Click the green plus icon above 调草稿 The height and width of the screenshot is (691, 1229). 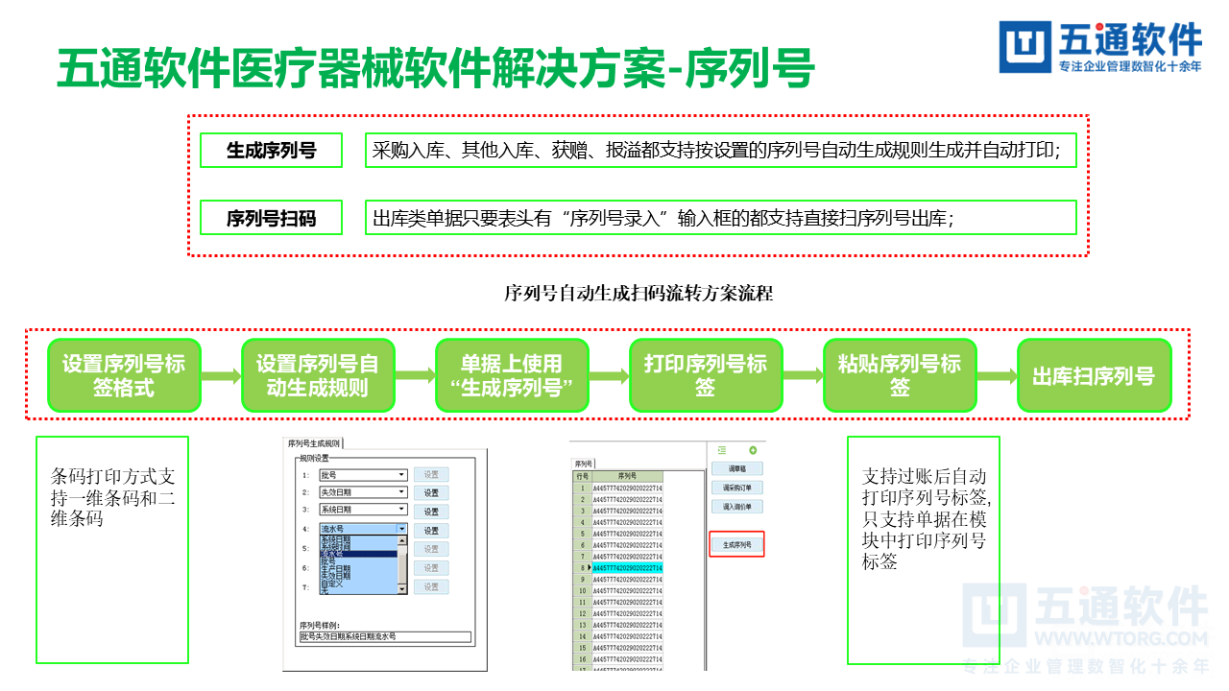click(753, 449)
